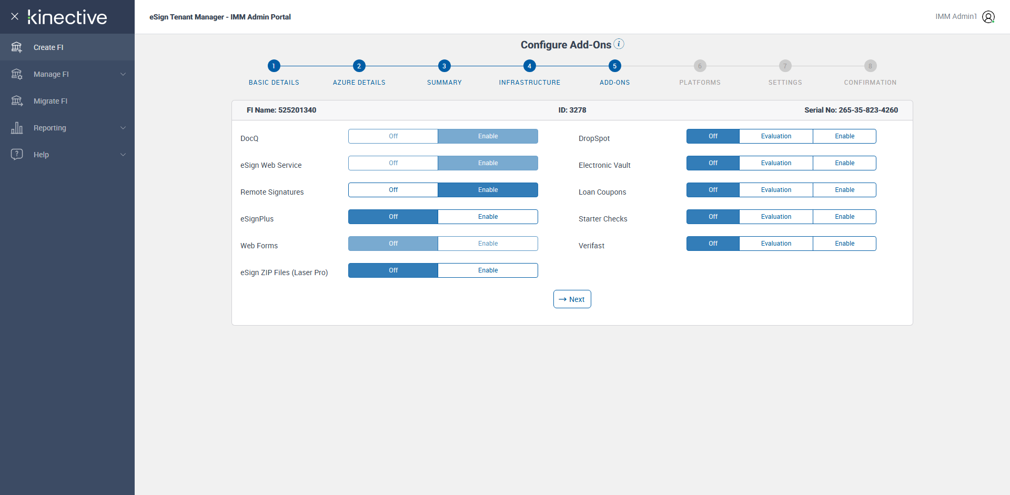Set DropSpot to Off
The height and width of the screenshot is (495, 1010).
click(713, 136)
